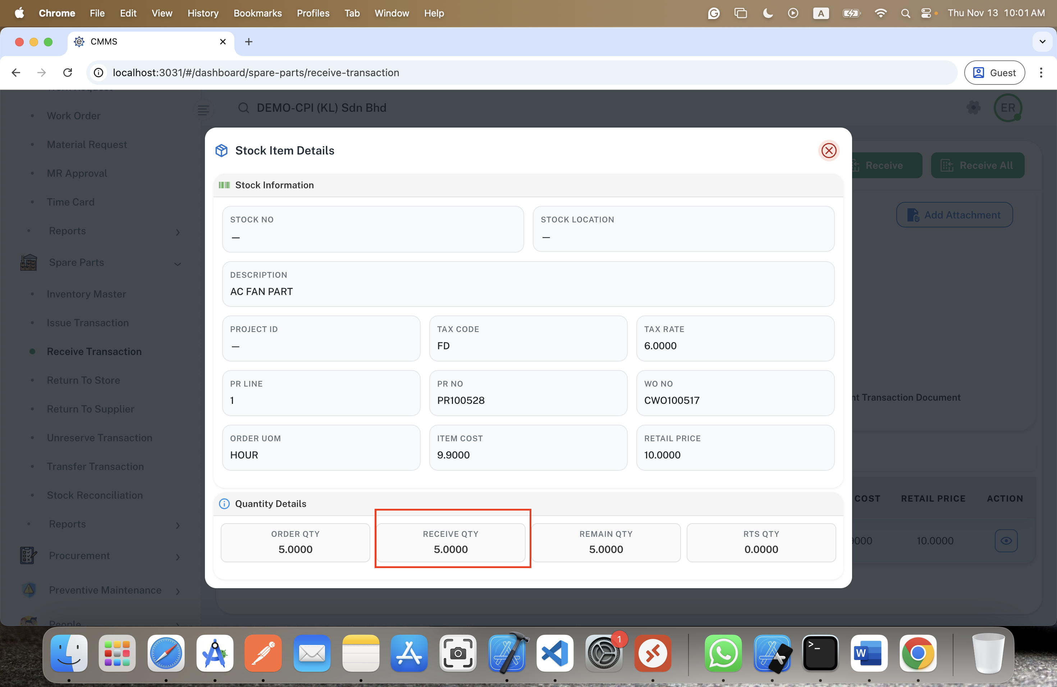Open the Bookmarks menu

pyautogui.click(x=257, y=13)
